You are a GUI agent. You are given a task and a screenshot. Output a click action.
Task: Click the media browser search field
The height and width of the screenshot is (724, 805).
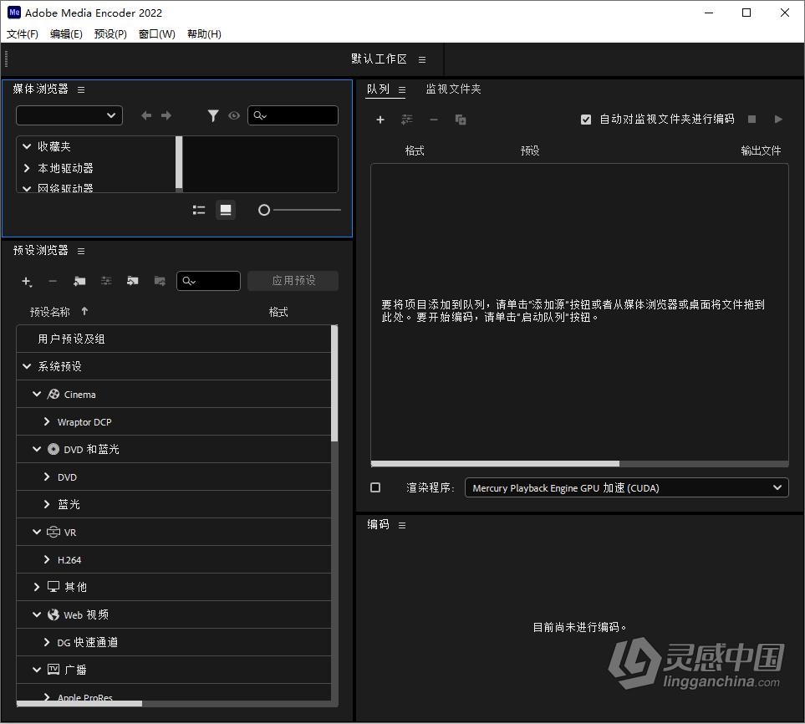(293, 115)
